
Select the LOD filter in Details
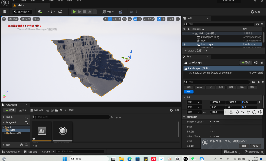point(210,87)
